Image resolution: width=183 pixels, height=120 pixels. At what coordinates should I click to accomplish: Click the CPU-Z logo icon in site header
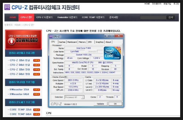[x=7, y=7]
